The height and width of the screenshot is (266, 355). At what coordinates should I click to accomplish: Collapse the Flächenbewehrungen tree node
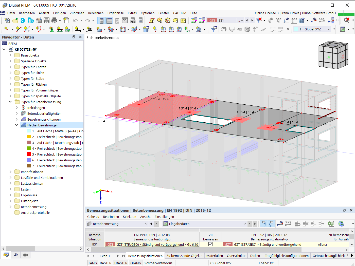click(16, 125)
